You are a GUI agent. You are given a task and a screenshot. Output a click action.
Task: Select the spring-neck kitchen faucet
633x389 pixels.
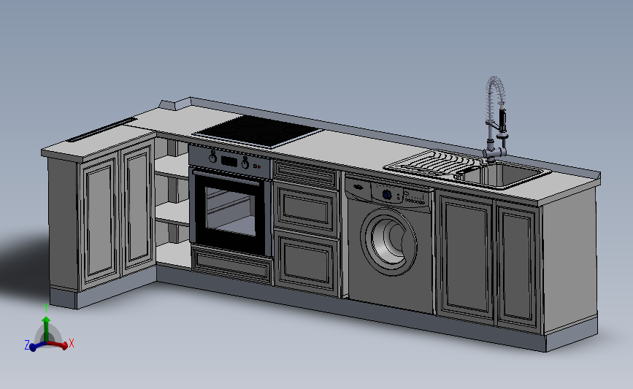coord(496,119)
